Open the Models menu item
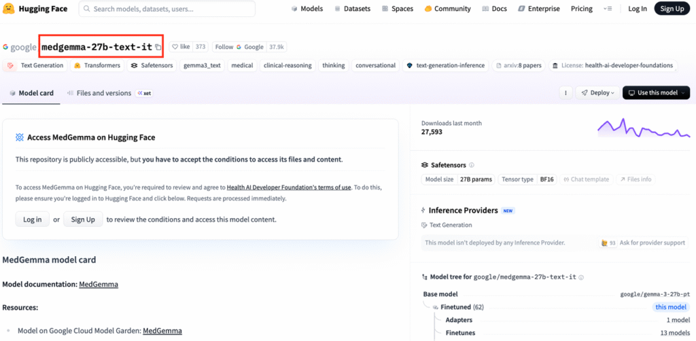Screen dimensions: 696x341 pos(307,9)
